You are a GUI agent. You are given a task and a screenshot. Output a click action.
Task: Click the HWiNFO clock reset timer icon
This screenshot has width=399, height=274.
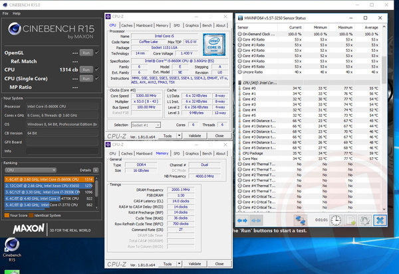[x=336, y=220]
